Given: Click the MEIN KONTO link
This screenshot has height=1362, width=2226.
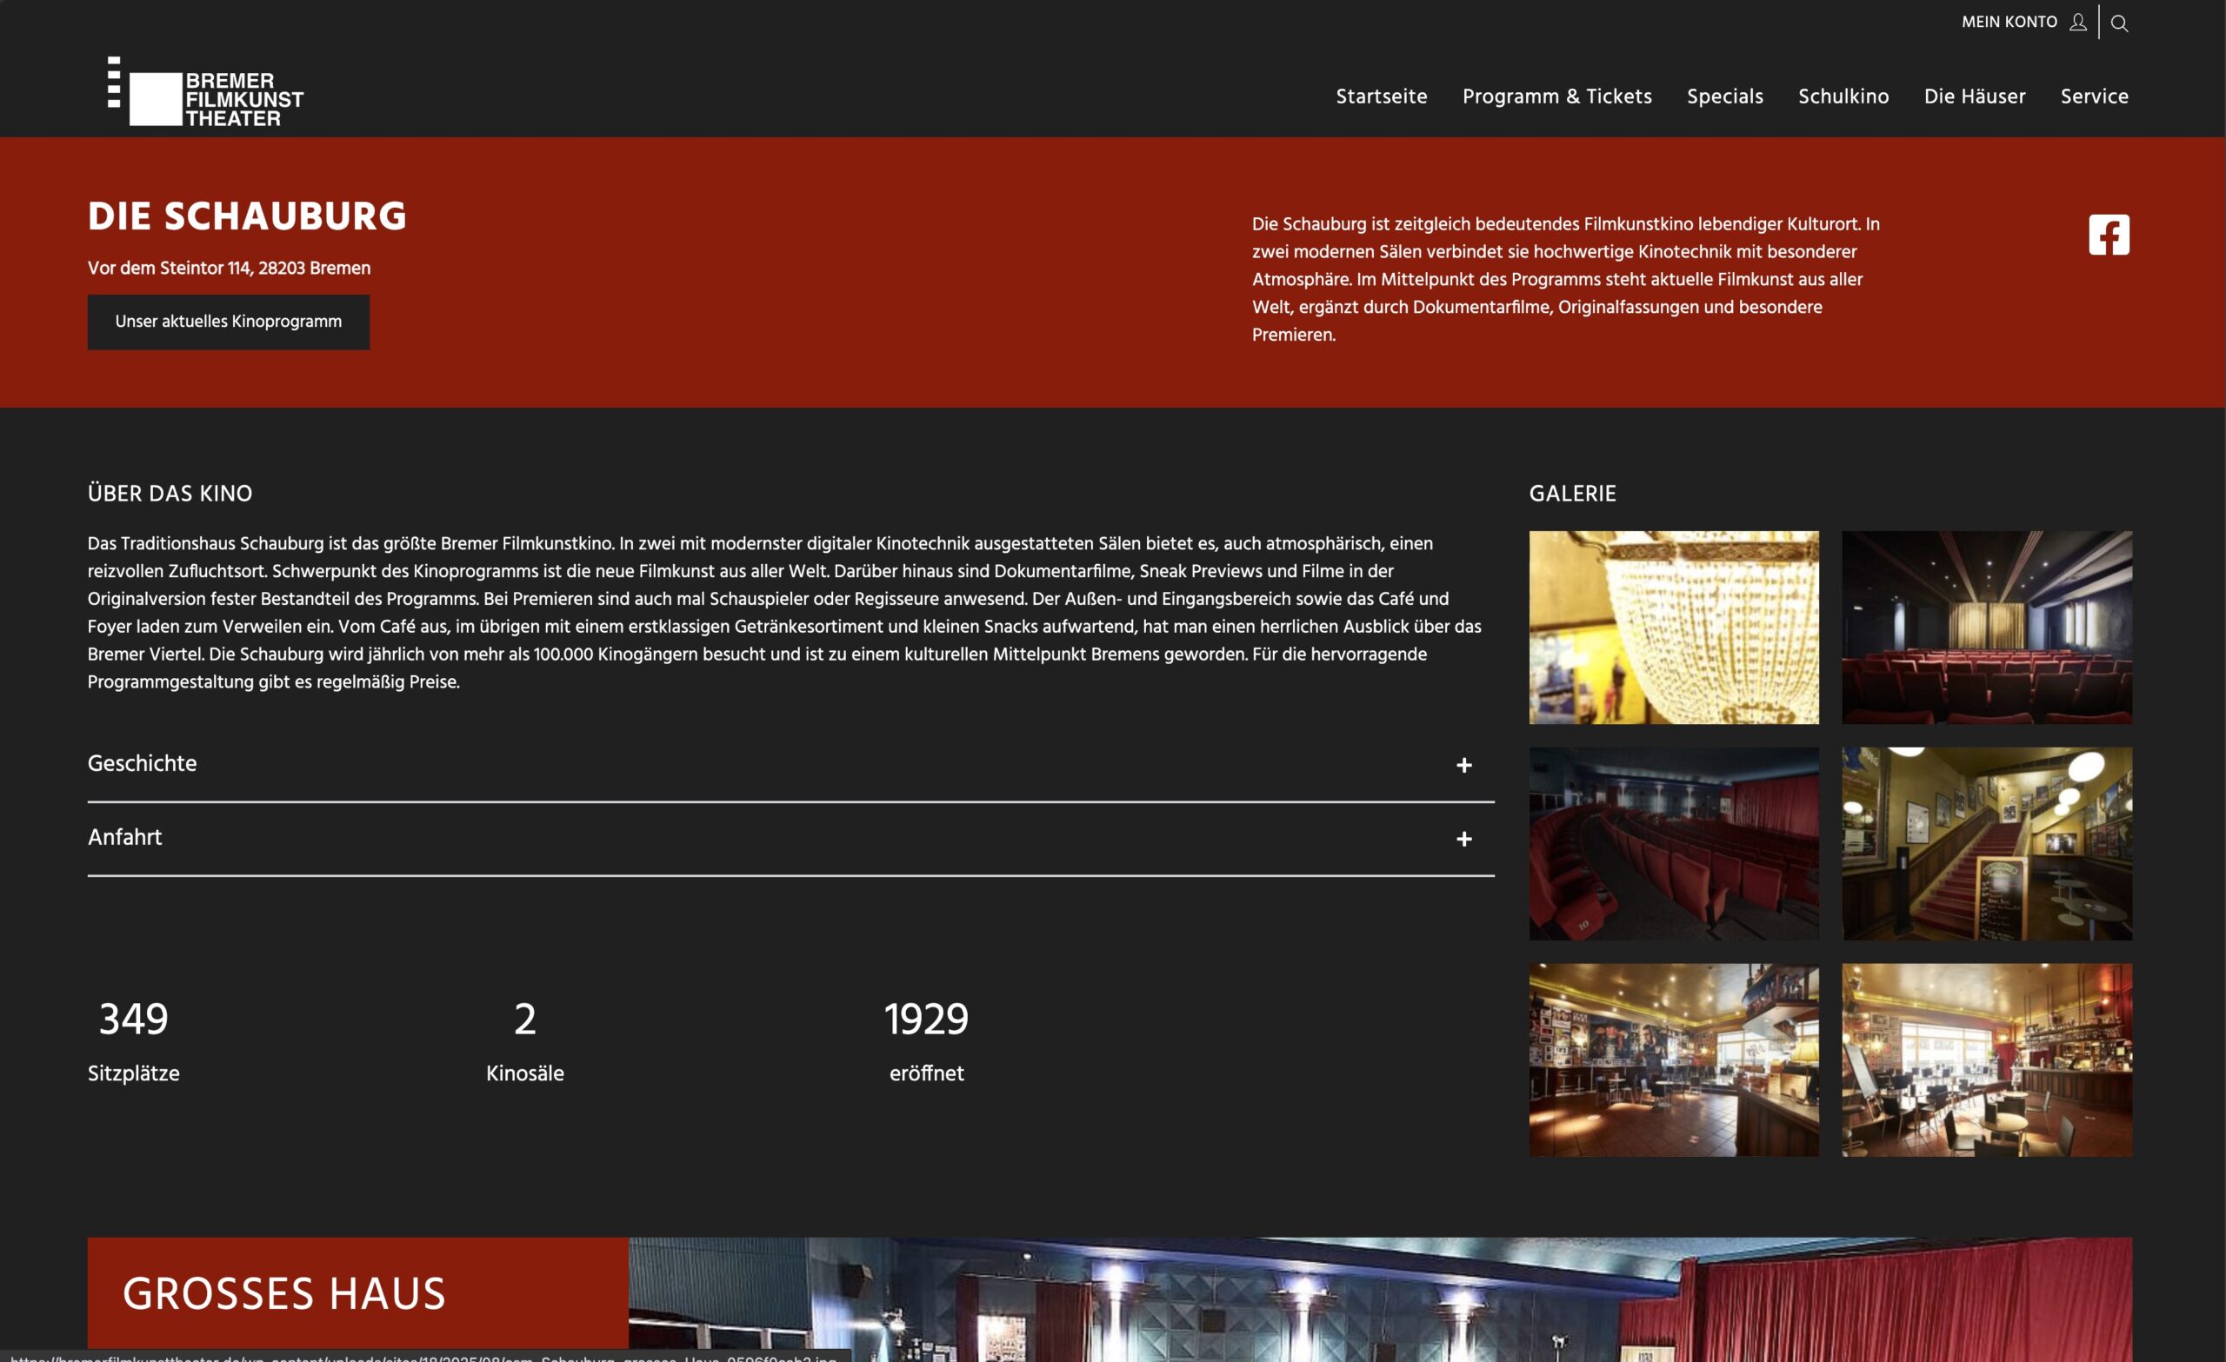Looking at the screenshot, I should pyautogui.click(x=2009, y=22).
